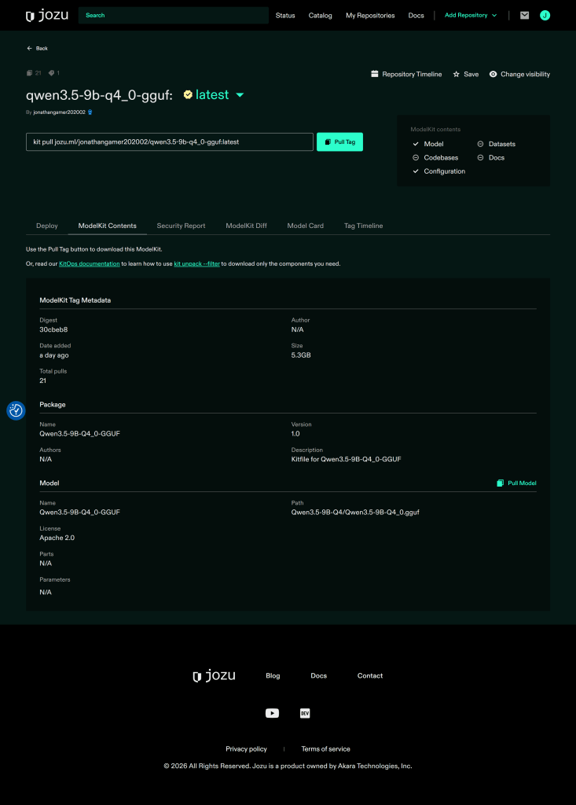Click the license value Apache 2.0

(57, 538)
